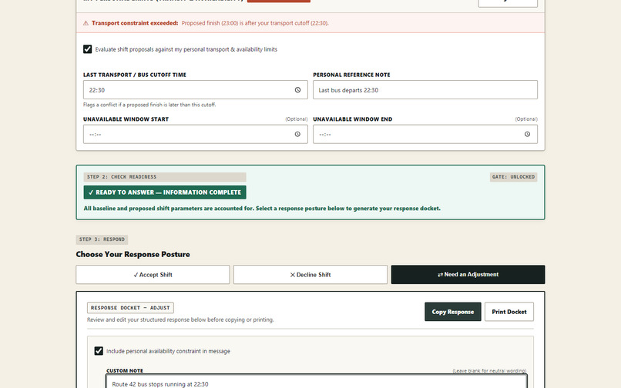Edit the Last Transport cutoff time field
Image resolution: width=621 pixels, height=388 pixels.
click(x=195, y=90)
